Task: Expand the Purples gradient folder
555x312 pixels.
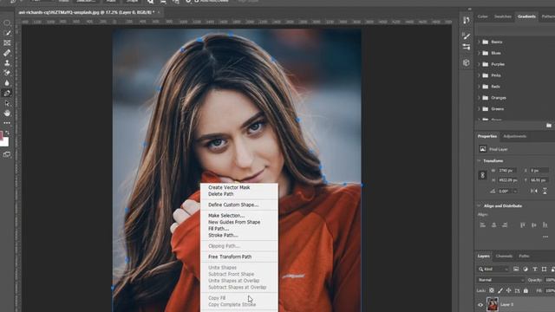Action: 479,64
